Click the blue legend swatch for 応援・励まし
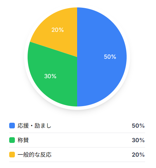The height and width of the screenshot is (168, 156). [12, 126]
